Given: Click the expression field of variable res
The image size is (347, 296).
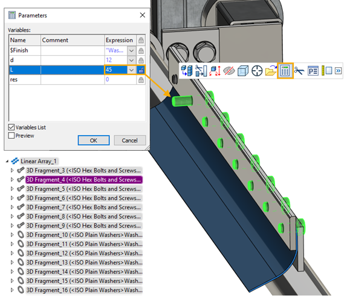Looking at the screenshot, I should (120, 79).
